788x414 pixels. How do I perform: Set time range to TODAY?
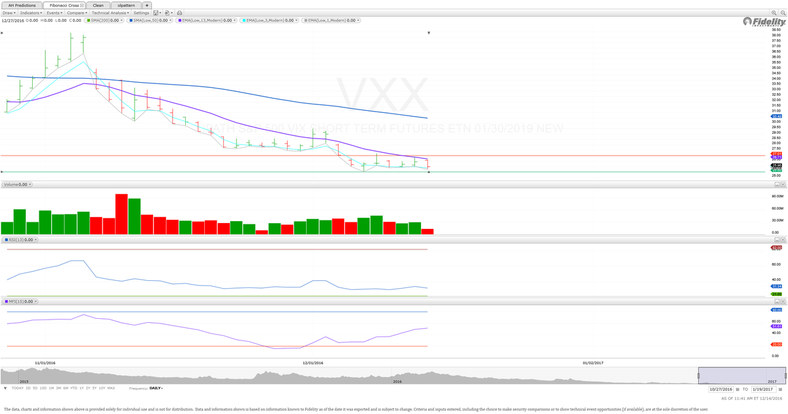[18, 388]
